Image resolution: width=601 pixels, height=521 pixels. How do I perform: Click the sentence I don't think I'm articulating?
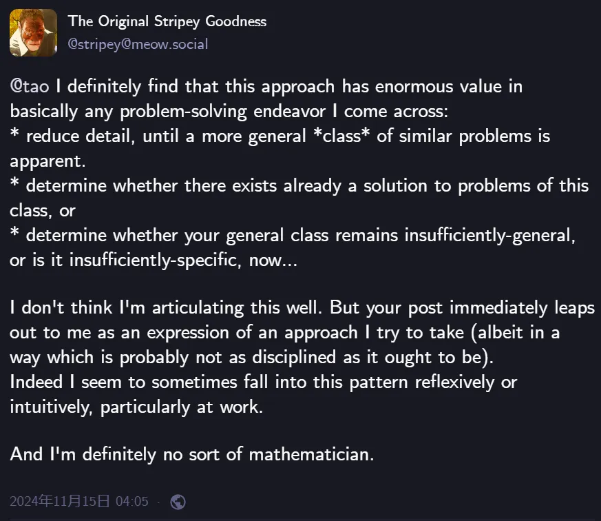click(x=166, y=307)
